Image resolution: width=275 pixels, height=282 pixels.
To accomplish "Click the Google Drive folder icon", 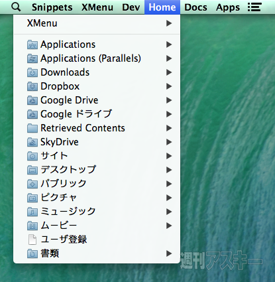I will pos(32,100).
